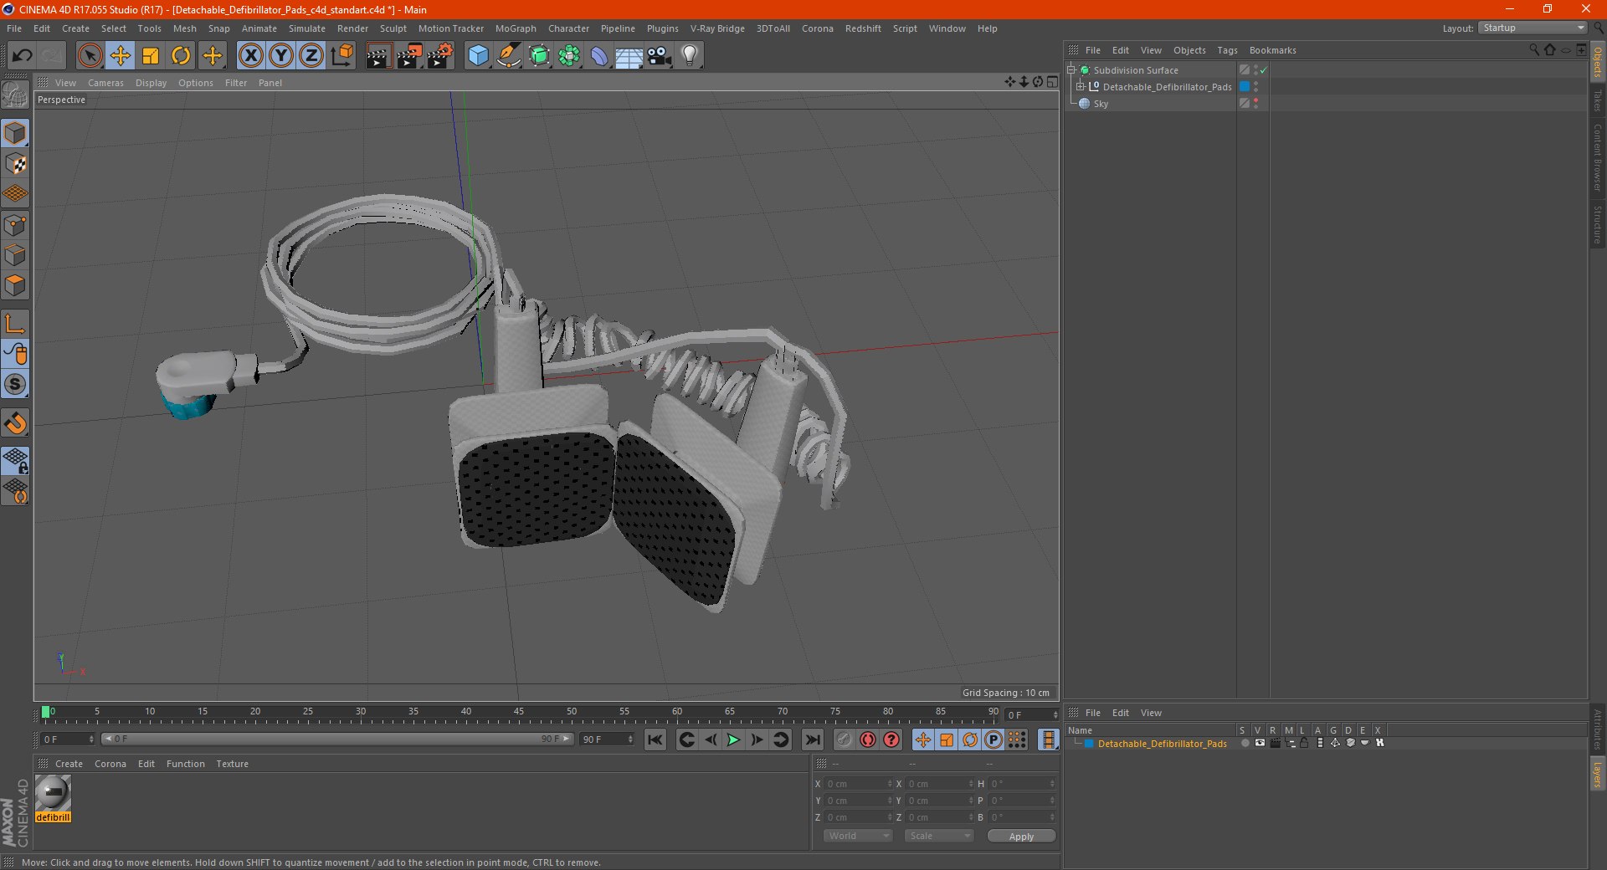The height and width of the screenshot is (870, 1607).
Task: Expand the Detachable_Defibrillator_Pads tree item
Action: (x=1081, y=87)
